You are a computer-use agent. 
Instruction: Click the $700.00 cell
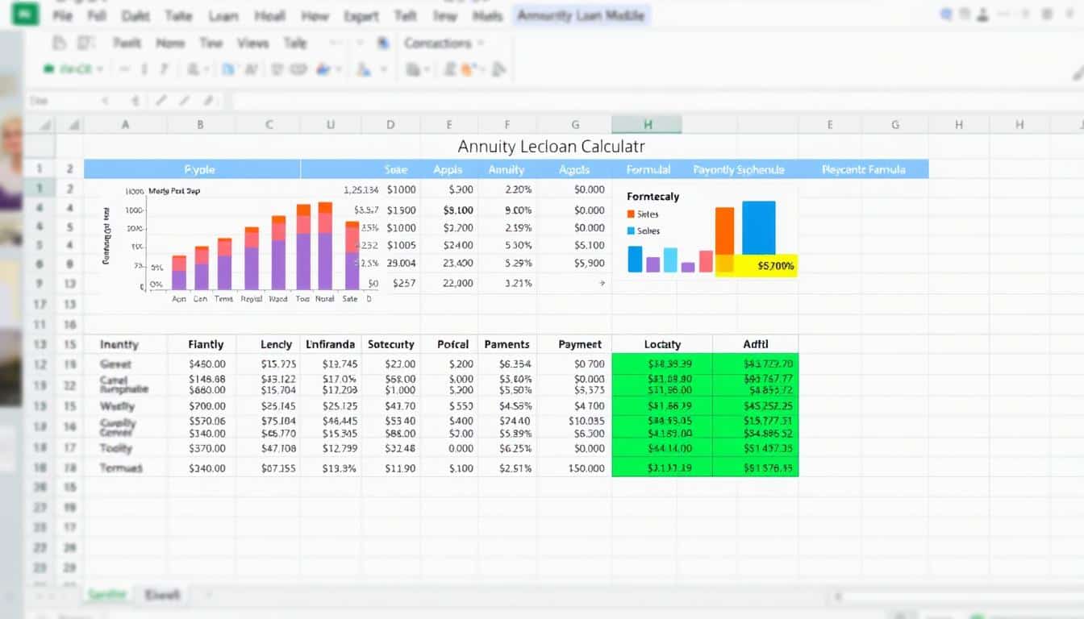(207, 406)
